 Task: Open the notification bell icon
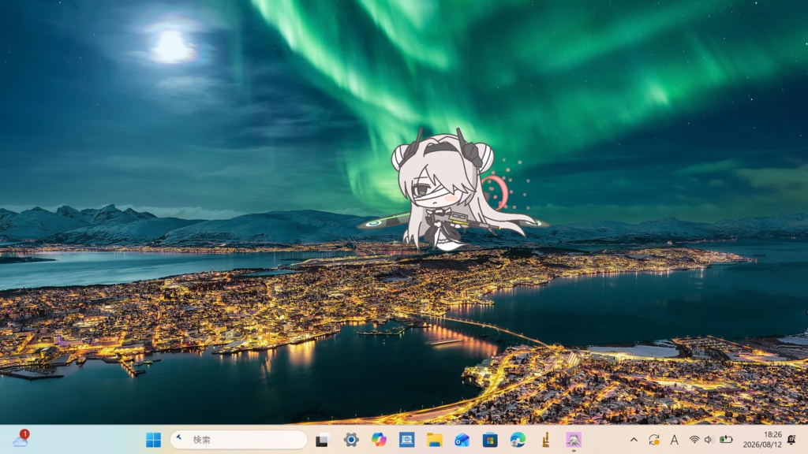(791, 440)
